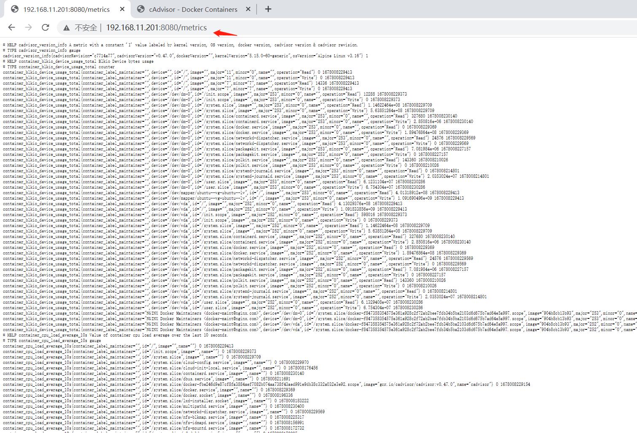This screenshot has height=433, width=637.
Task: Click the cpu load row for cloud-config.service
Action: [x=156, y=362]
